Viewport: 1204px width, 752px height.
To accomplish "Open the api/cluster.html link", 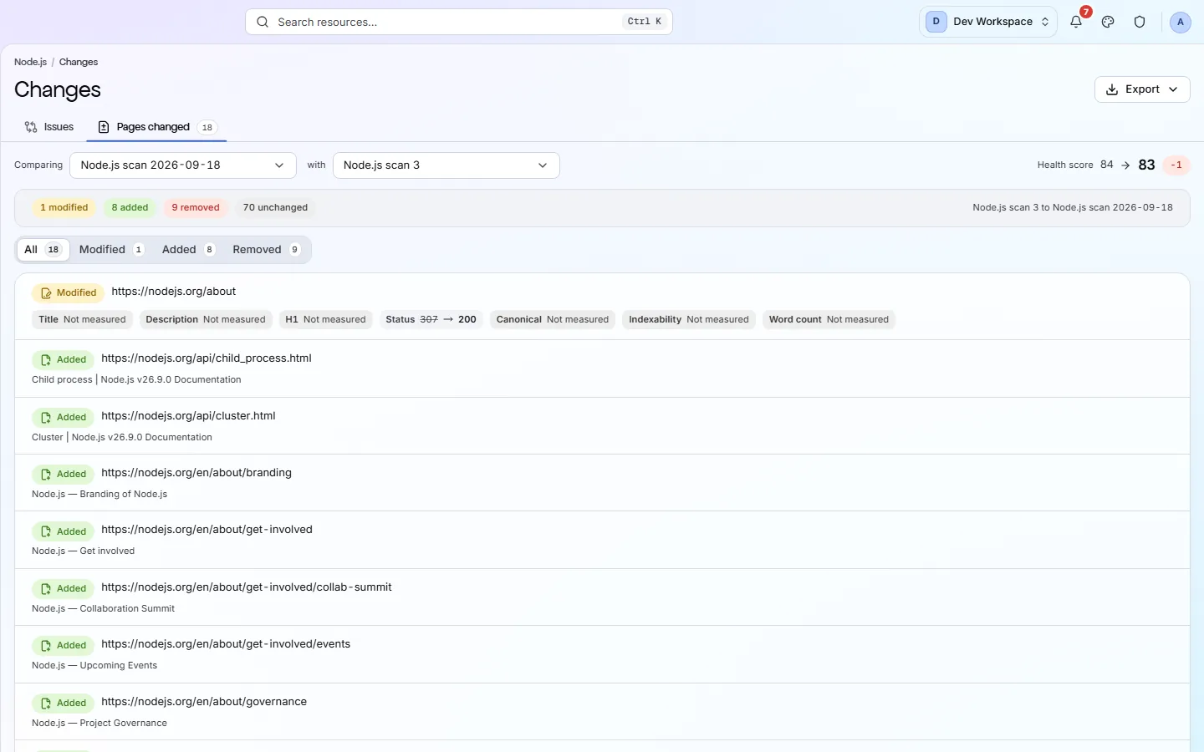I will [x=188, y=416].
